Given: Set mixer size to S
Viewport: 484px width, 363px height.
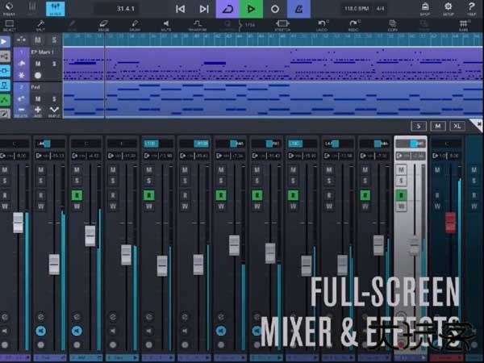Looking at the screenshot, I should coord(419,126).
